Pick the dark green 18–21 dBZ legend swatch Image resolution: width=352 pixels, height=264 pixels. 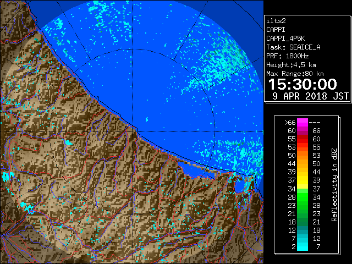(x=302, y=222)
